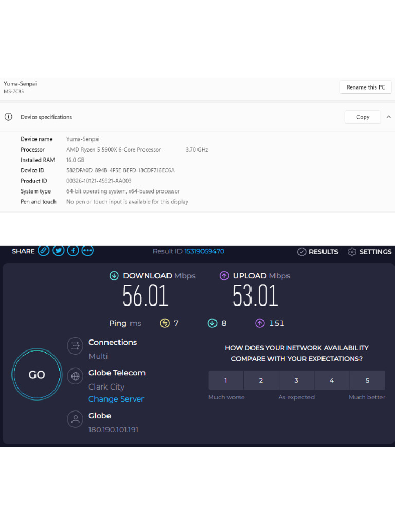The image size is (395, 527).
Task: Click the Clark City location text
Action: [106, 387]
